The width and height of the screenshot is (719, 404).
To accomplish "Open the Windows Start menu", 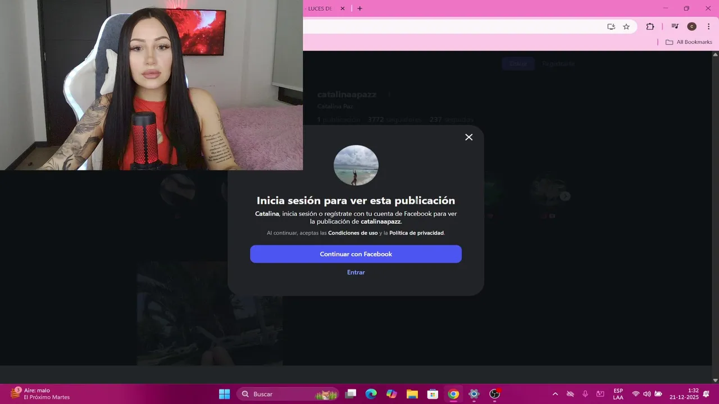I will 224,394.
